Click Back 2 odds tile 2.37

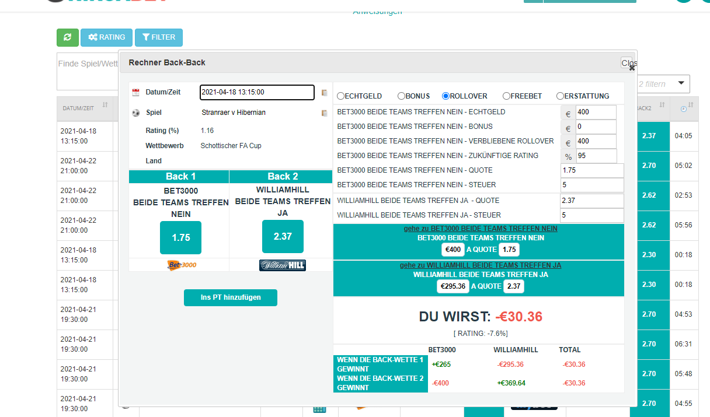283,236
